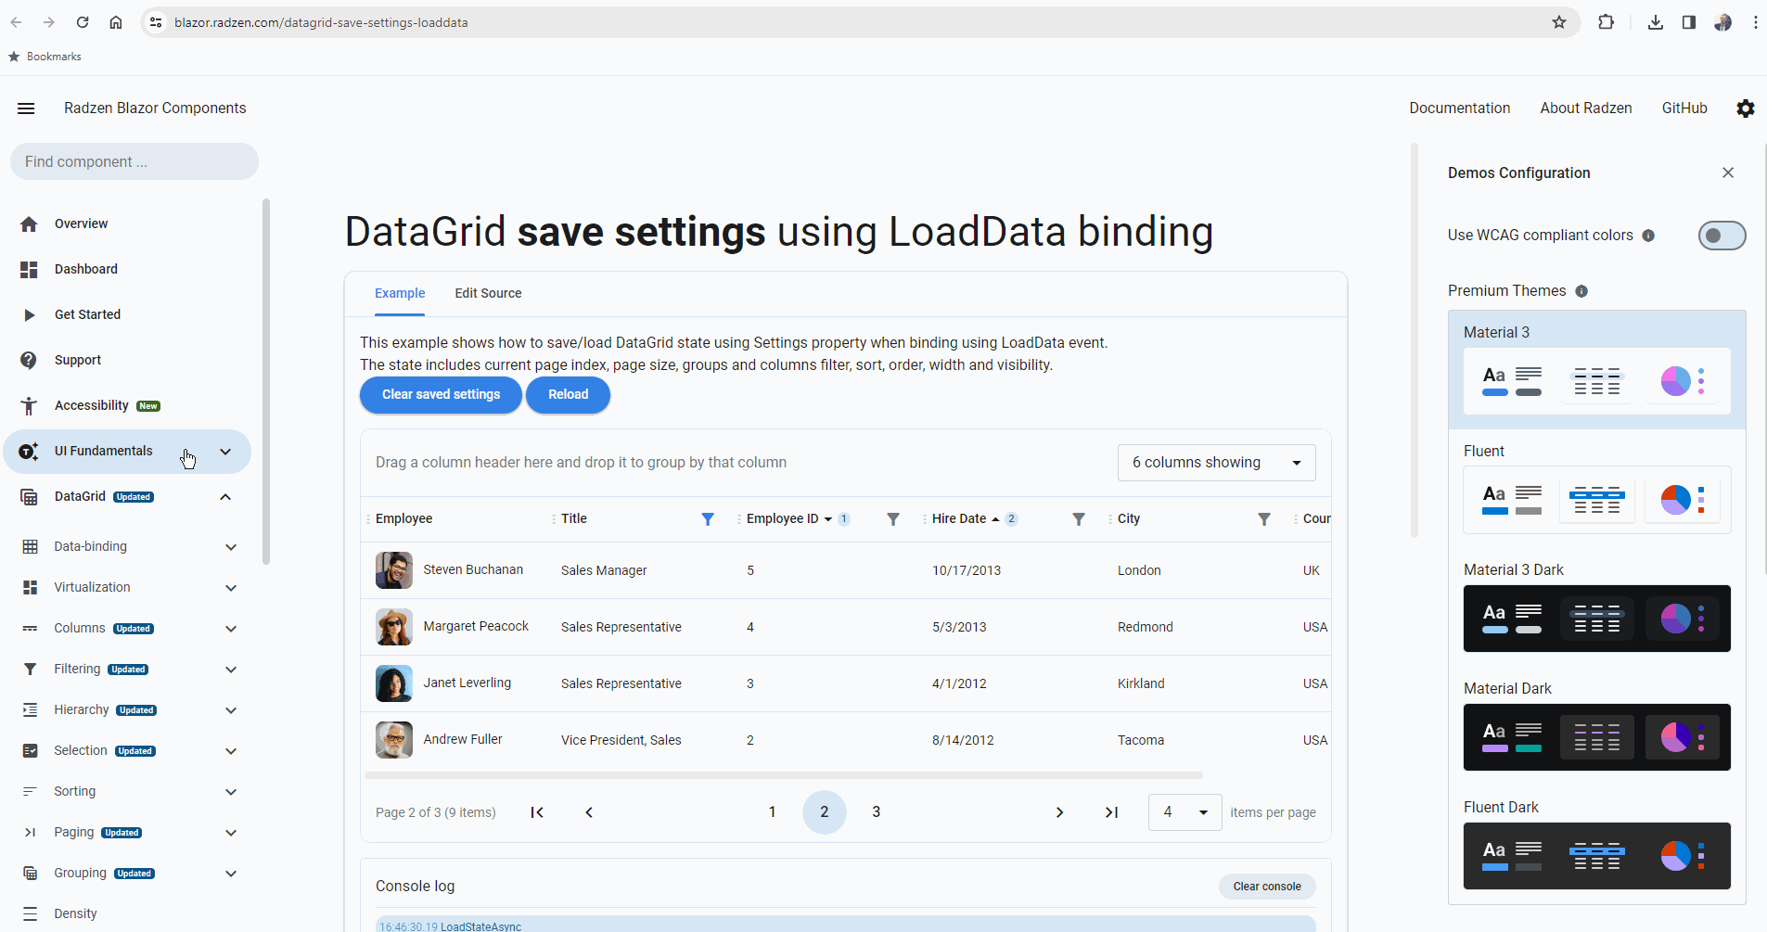Collapse the DataGrid section chevron
This screenshot has height=932, width=1767.
tap(225, 497)
